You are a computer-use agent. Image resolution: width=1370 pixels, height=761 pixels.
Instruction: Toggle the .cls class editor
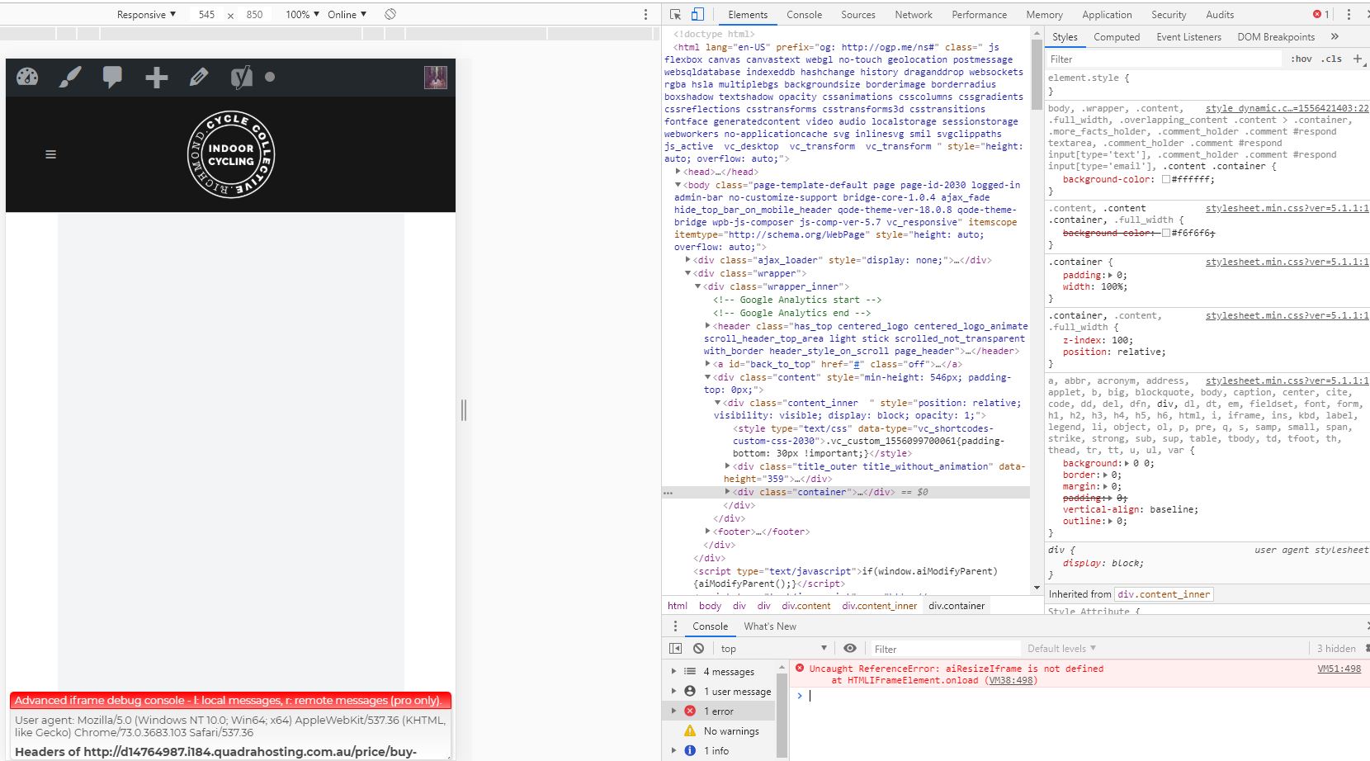click(1330, 59)
